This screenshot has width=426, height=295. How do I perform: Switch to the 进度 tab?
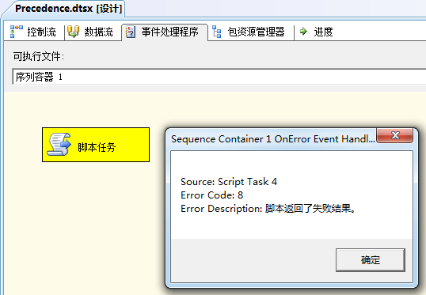tap(317, 32)
